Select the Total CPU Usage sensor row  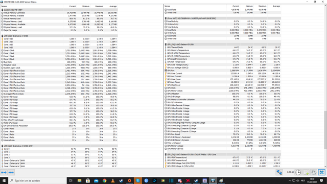click(59, 123)
